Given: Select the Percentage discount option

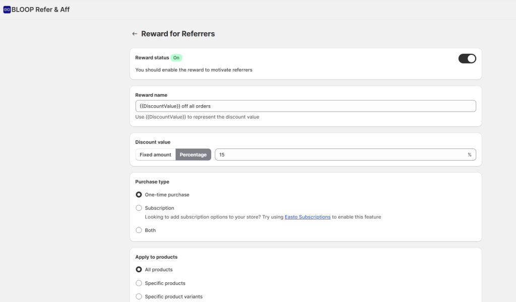Looking at the screenshot, I should tap(193, 155).
